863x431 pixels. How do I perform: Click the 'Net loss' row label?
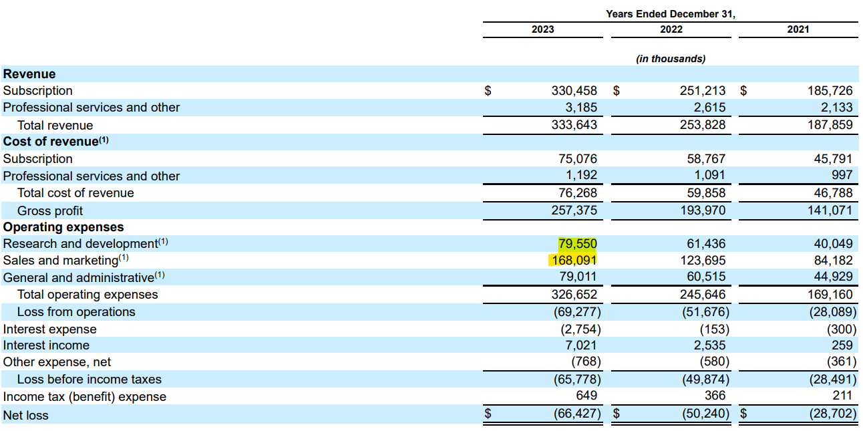26,415
